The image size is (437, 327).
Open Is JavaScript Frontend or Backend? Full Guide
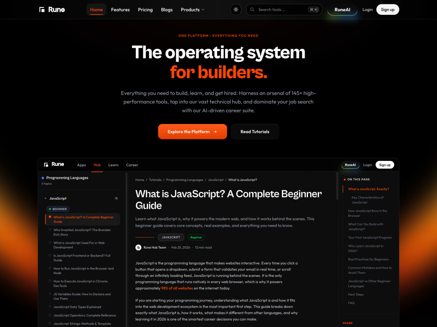pos(82,258)
